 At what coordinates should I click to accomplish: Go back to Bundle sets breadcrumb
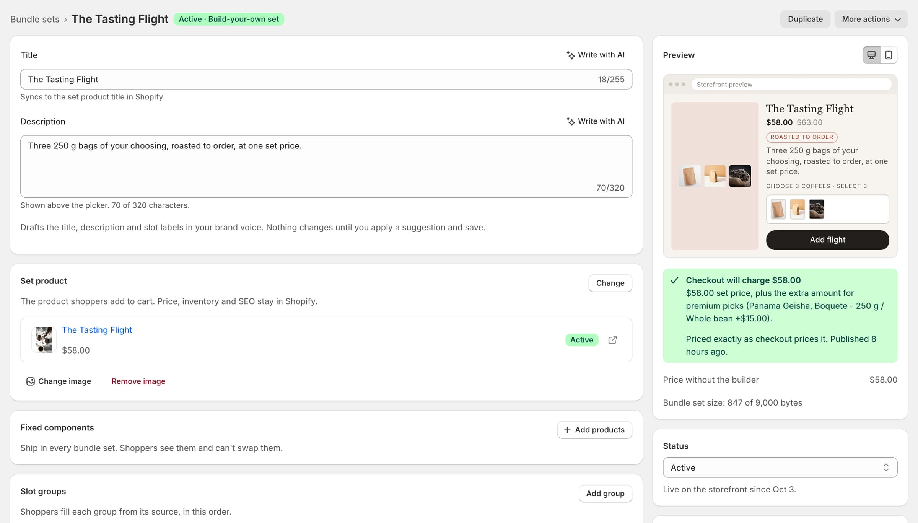click(35, 19)
